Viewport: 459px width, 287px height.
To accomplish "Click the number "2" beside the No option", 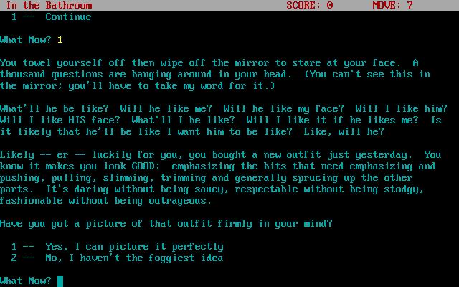I will tap(14, 258).
